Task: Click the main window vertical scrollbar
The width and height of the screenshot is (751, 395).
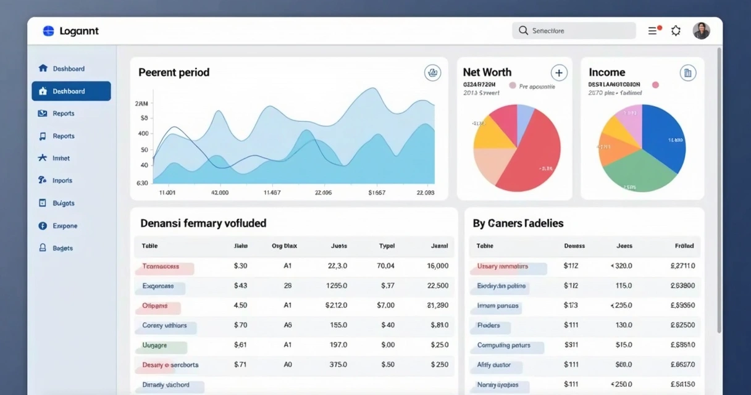Action: [x=718, y=191]
